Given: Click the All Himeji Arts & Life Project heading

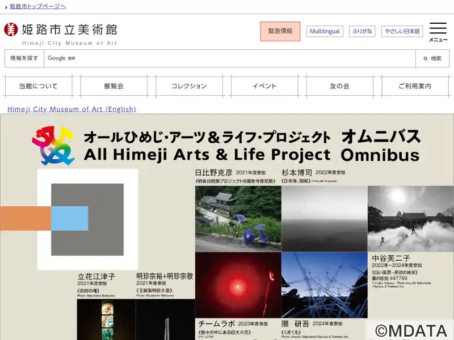Looking at the screenshot, I should (x=207, y=154).
